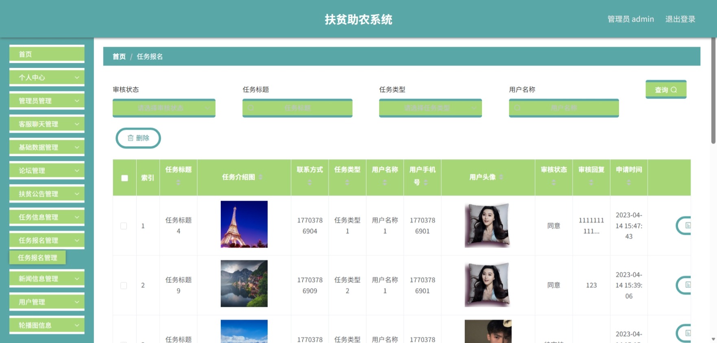Viewport: 717px width, 343px height.
Task: Open the 审核状态 dropdown filter
Action: point(164,108)
